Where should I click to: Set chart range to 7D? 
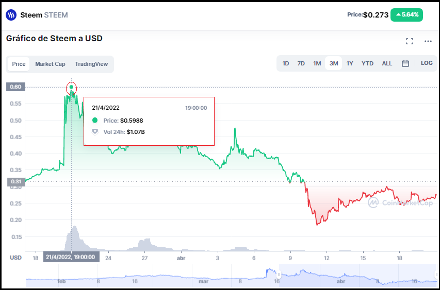301,63
